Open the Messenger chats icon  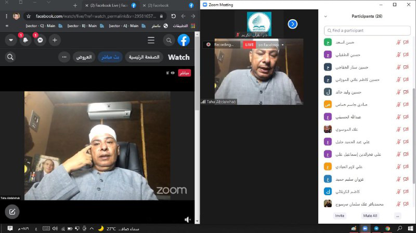(x=40, y=40)
